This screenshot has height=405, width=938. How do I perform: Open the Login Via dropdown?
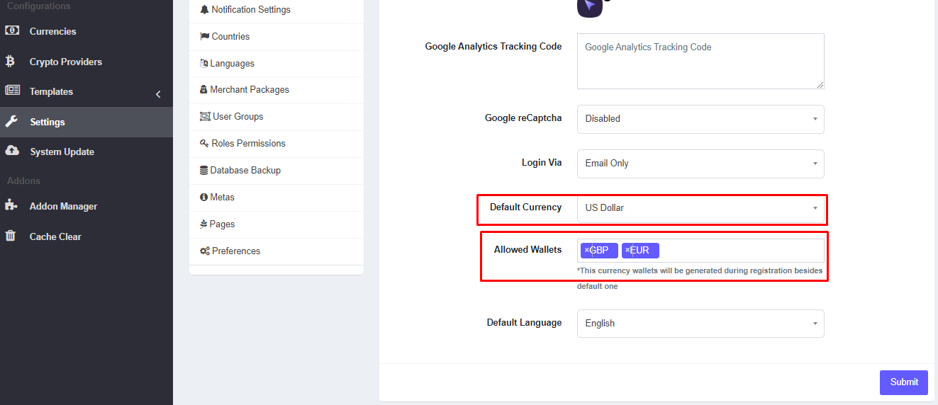point(700,164)
